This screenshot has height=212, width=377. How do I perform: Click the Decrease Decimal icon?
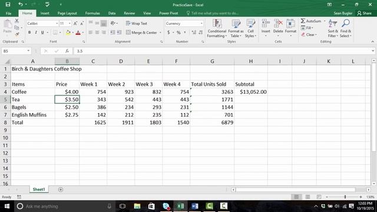pos(200,32)
